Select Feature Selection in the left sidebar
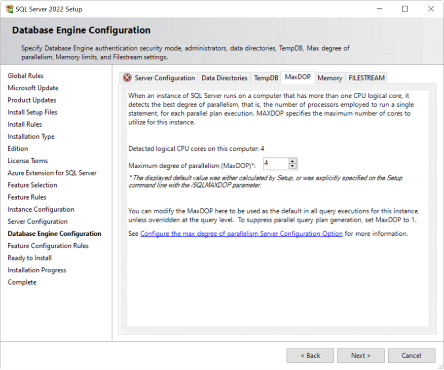Viewport: 444px width, 370px height. click(x=32, y=185)
